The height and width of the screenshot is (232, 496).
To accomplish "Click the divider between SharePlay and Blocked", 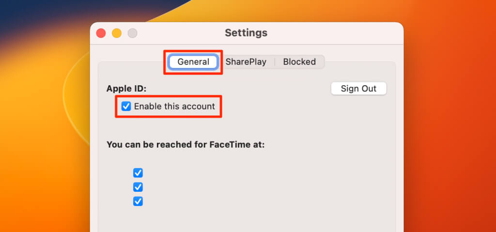I will pyautogui.click(x=275, y=62).
